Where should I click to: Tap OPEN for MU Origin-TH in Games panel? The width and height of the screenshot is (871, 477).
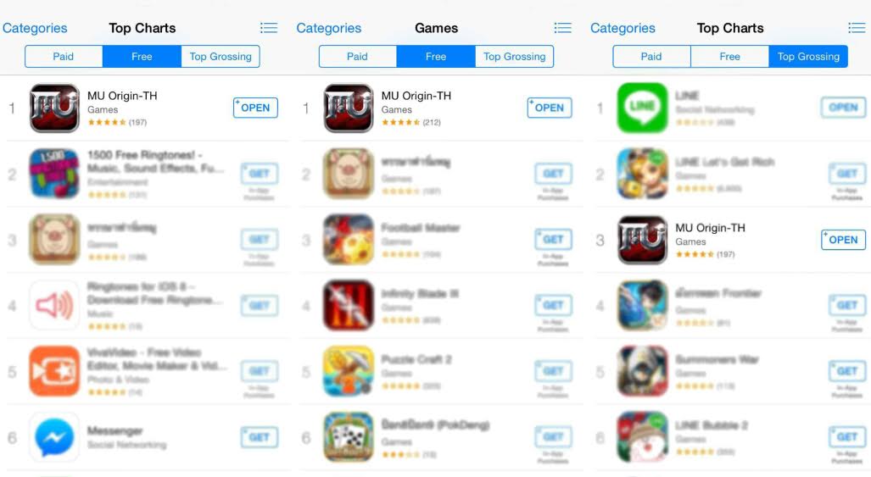(x=550, y=108)
